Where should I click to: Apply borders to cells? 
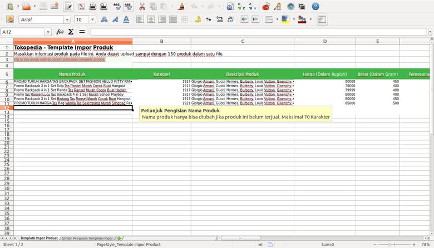point(269,19)
